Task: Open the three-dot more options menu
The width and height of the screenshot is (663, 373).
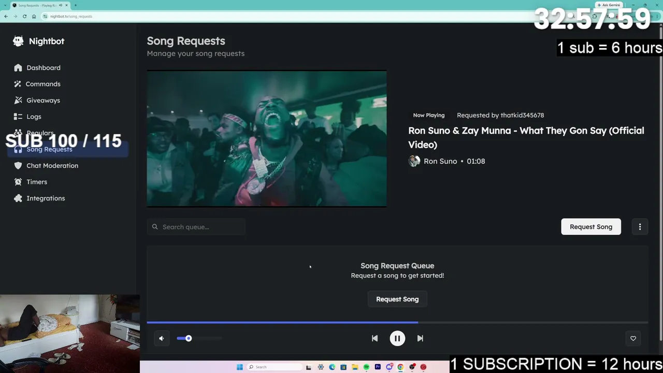Action: [x=640, y=227]
